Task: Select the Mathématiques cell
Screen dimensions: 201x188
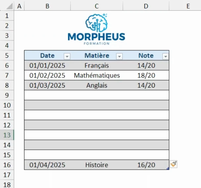Action: [x=97, y=75]
